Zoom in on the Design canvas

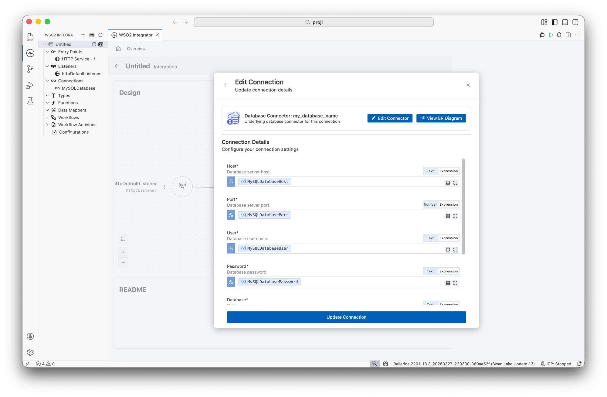[x=123, y=252]
